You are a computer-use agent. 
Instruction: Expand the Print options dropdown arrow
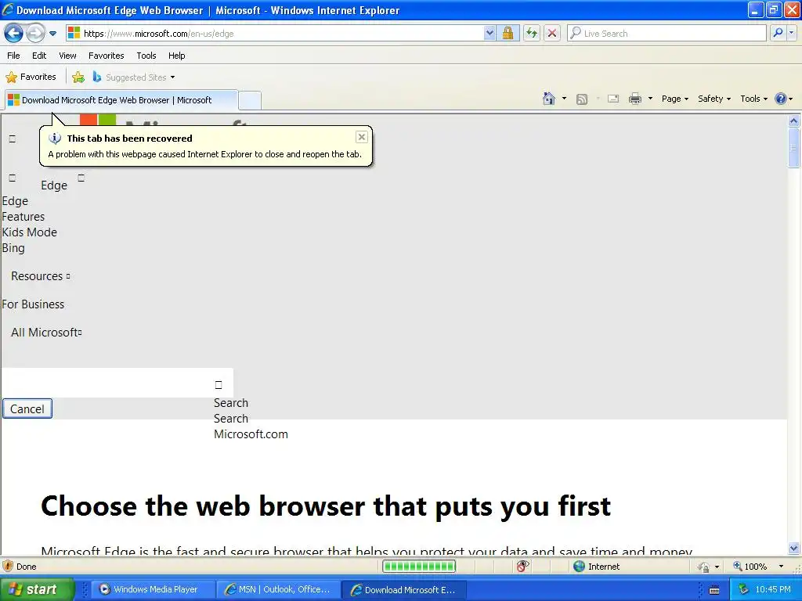[650, 99]
